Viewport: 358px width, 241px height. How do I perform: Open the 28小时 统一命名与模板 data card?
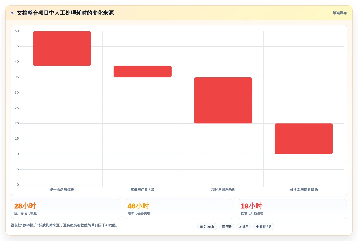pyautogui.click(x=66, y=209)
